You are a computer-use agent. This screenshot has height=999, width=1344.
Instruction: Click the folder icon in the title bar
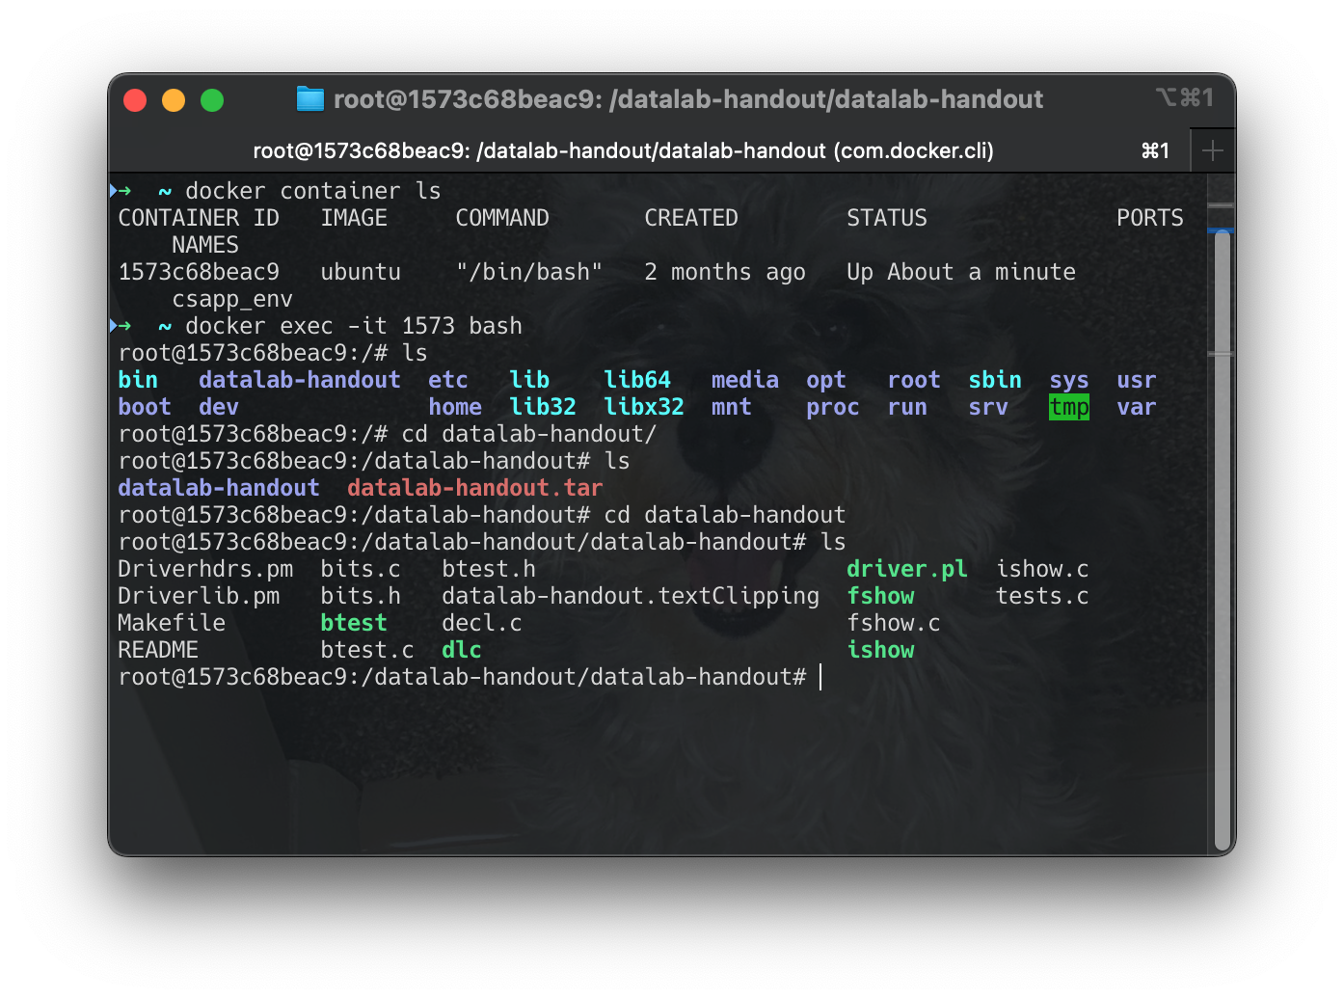coord(309,98)
